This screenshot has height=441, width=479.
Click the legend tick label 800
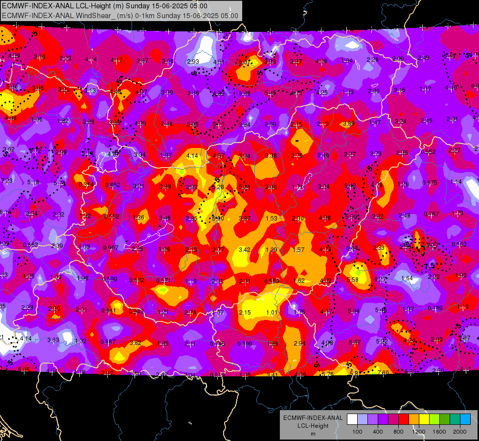[398, 432]
